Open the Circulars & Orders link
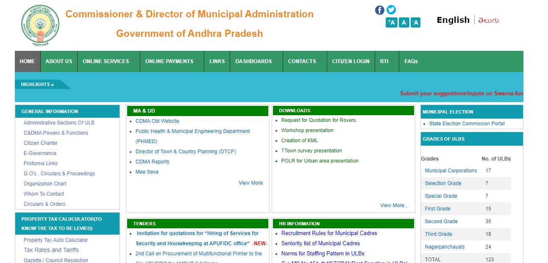The width and height of the screenshot is (548, 263). click(45, 204)
